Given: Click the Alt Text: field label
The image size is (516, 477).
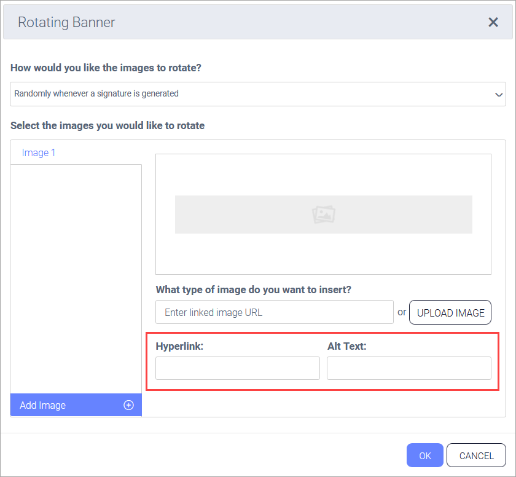Looking at the screenshot, I should coord(346,346).
